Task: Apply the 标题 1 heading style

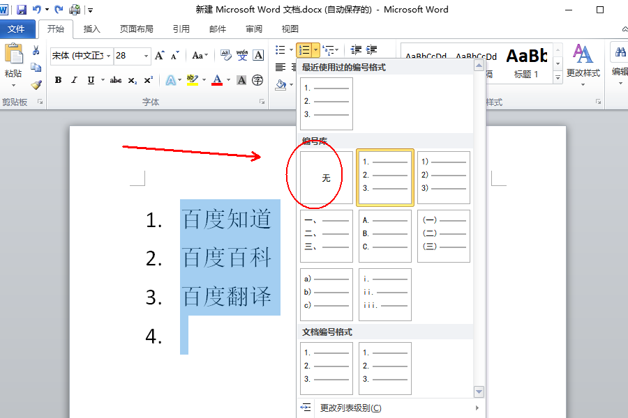Action: pos(526,63)
